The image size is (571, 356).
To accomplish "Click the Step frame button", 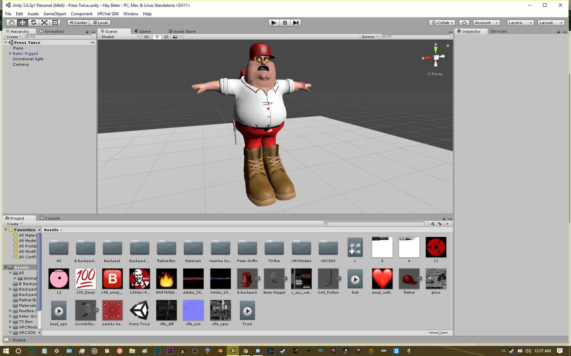I will click(x=296, y=23).
